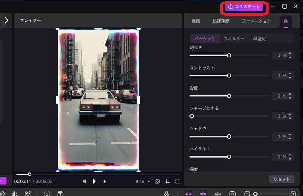The height and width of the screenshot is (196, 303).
Task: Click the microphone voiceover record icon
Action: click(166, 193)
